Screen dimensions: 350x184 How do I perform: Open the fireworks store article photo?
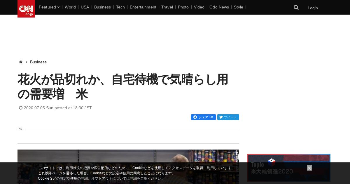click(128, 167)
